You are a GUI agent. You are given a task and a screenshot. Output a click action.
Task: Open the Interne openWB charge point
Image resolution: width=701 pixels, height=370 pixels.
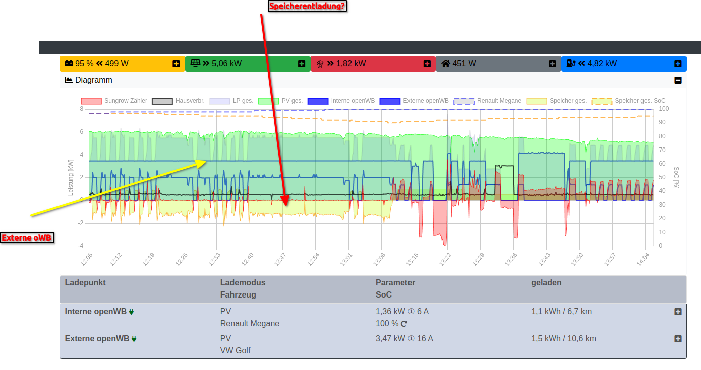coord(96,311)
